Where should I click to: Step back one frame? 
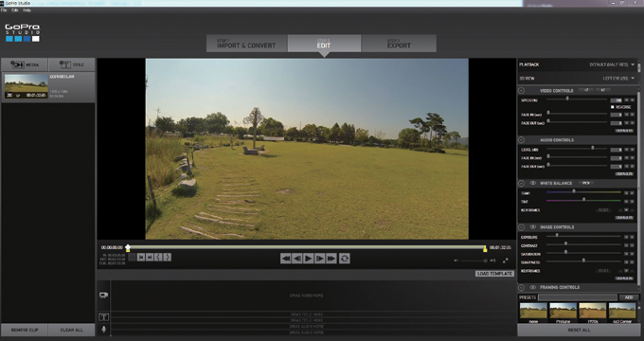pyautogui.click(x=297, y=259)
